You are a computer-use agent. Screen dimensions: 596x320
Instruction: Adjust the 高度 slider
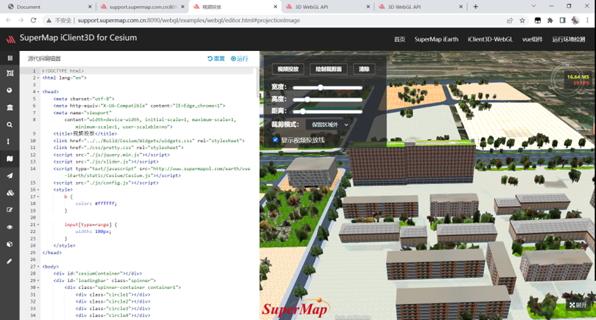[x=327, y=100]
